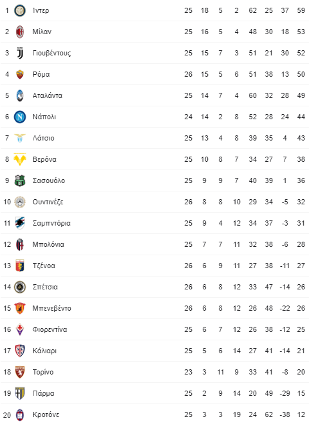Open the Parma cross shield badge

20,393
